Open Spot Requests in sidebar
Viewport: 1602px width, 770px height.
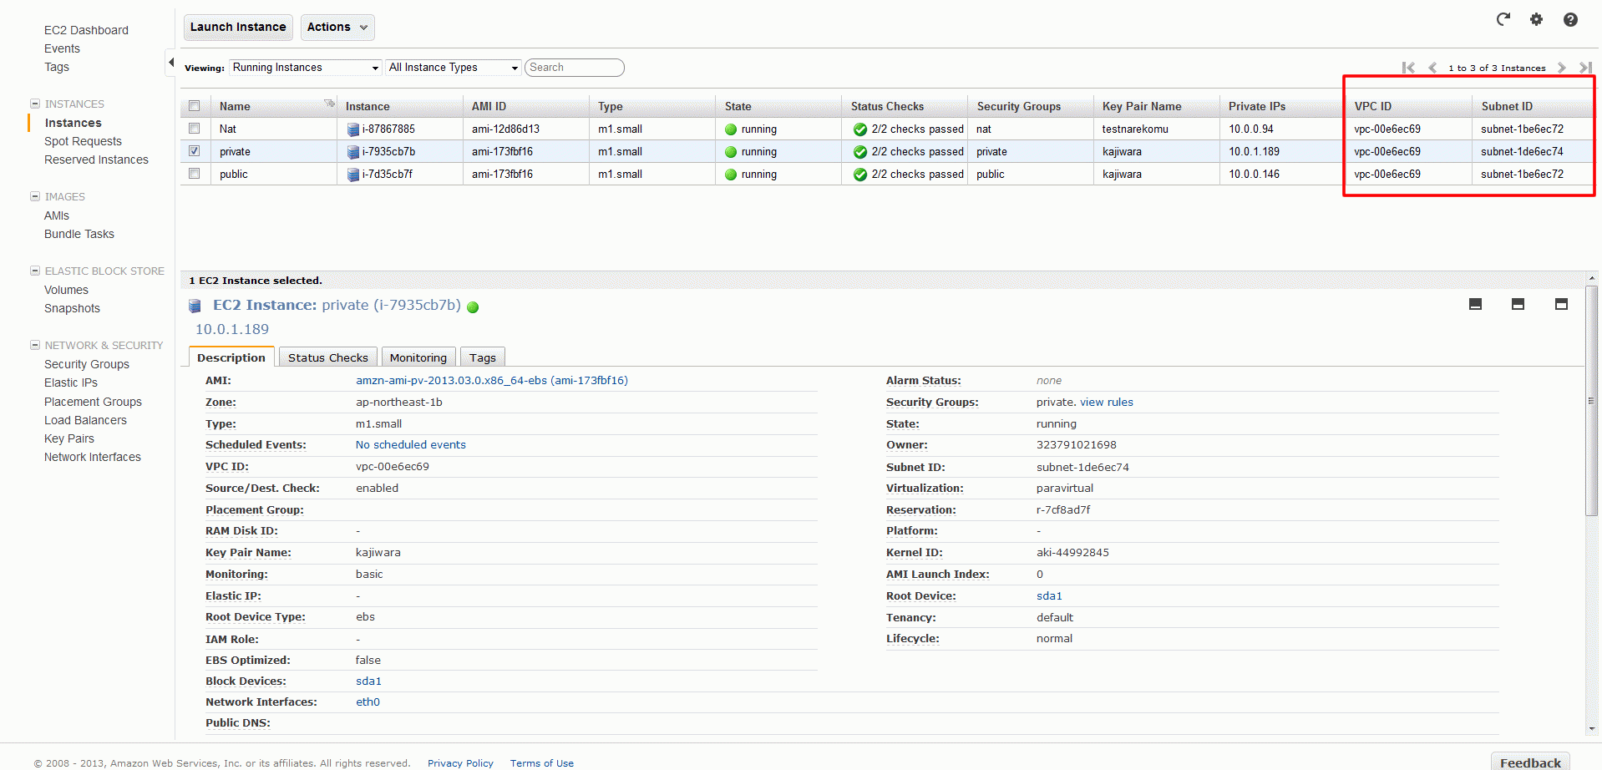(83, 141)
